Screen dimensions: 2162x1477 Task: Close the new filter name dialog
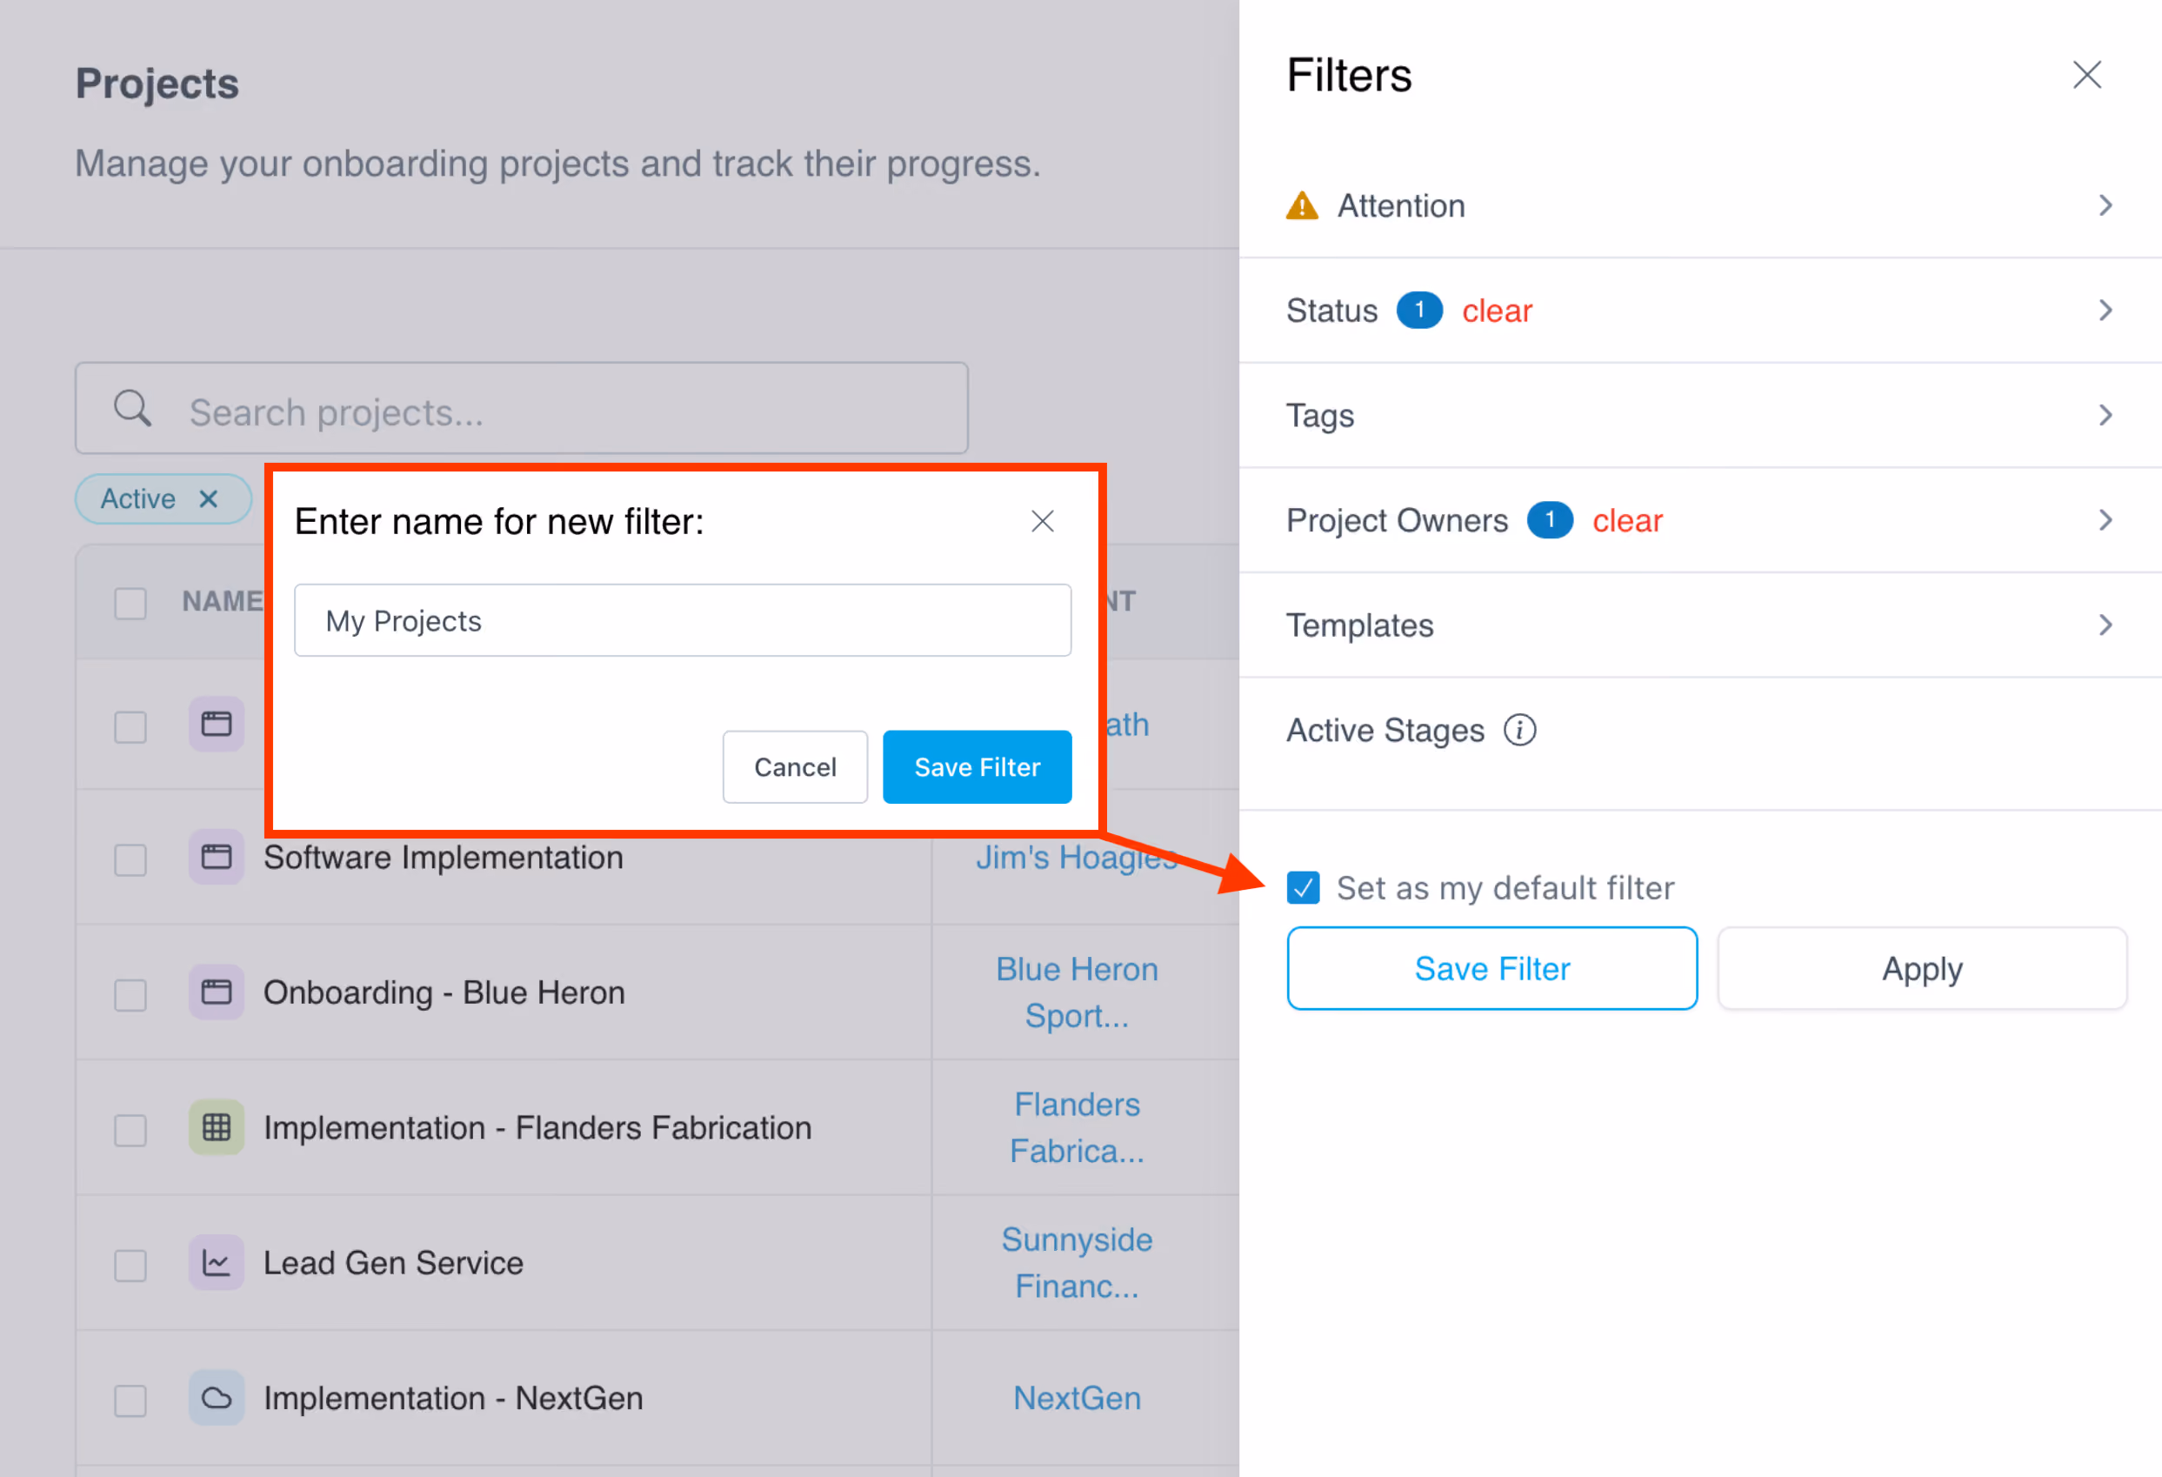1042,521
